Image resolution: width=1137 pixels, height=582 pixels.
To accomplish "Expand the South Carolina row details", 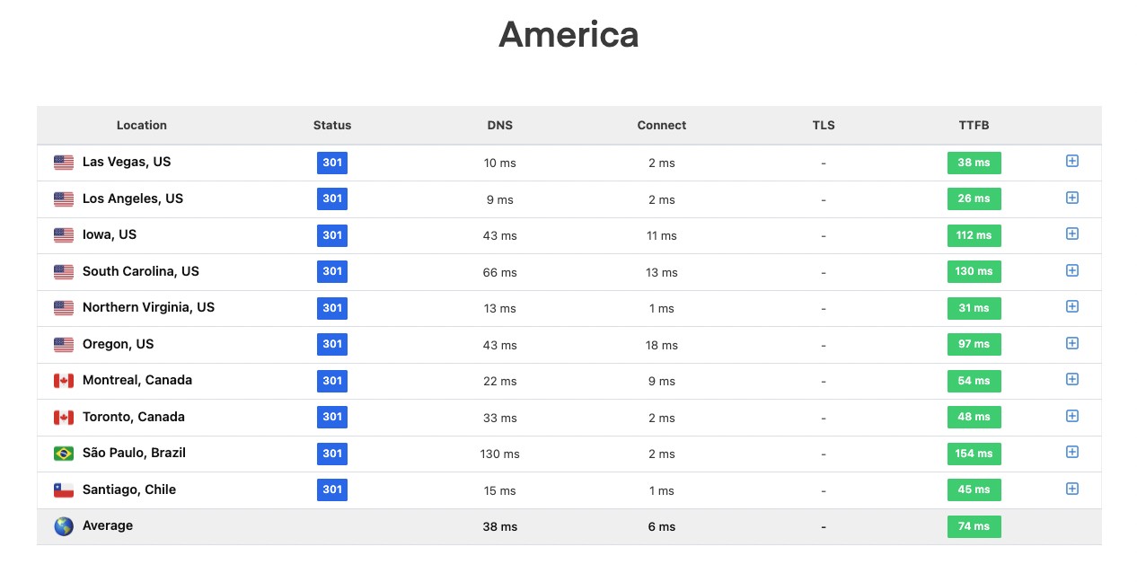I will 1071,270.
